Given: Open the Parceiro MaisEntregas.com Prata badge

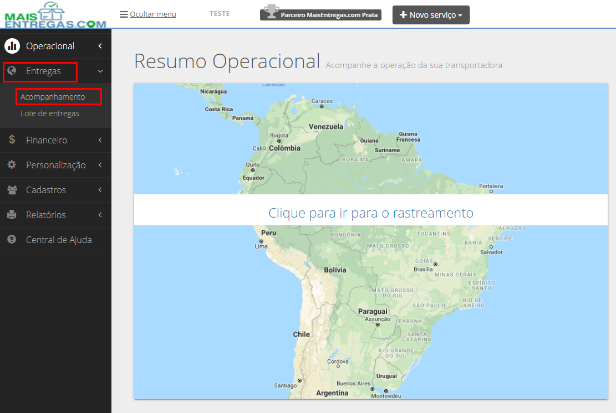Looking at the screenshot, I should point(320,14).
